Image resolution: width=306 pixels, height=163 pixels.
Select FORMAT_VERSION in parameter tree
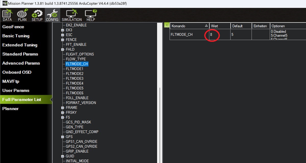[81, 103]
